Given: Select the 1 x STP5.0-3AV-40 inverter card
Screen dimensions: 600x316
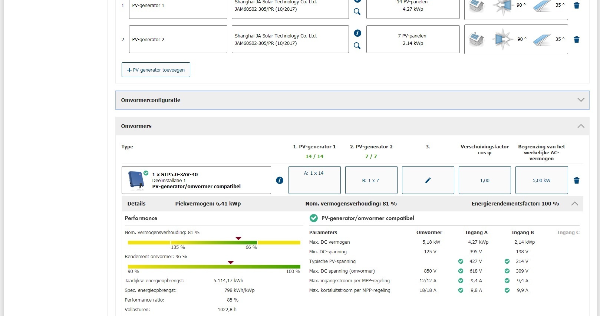Looking at the screenshot, I should [196, 180].
